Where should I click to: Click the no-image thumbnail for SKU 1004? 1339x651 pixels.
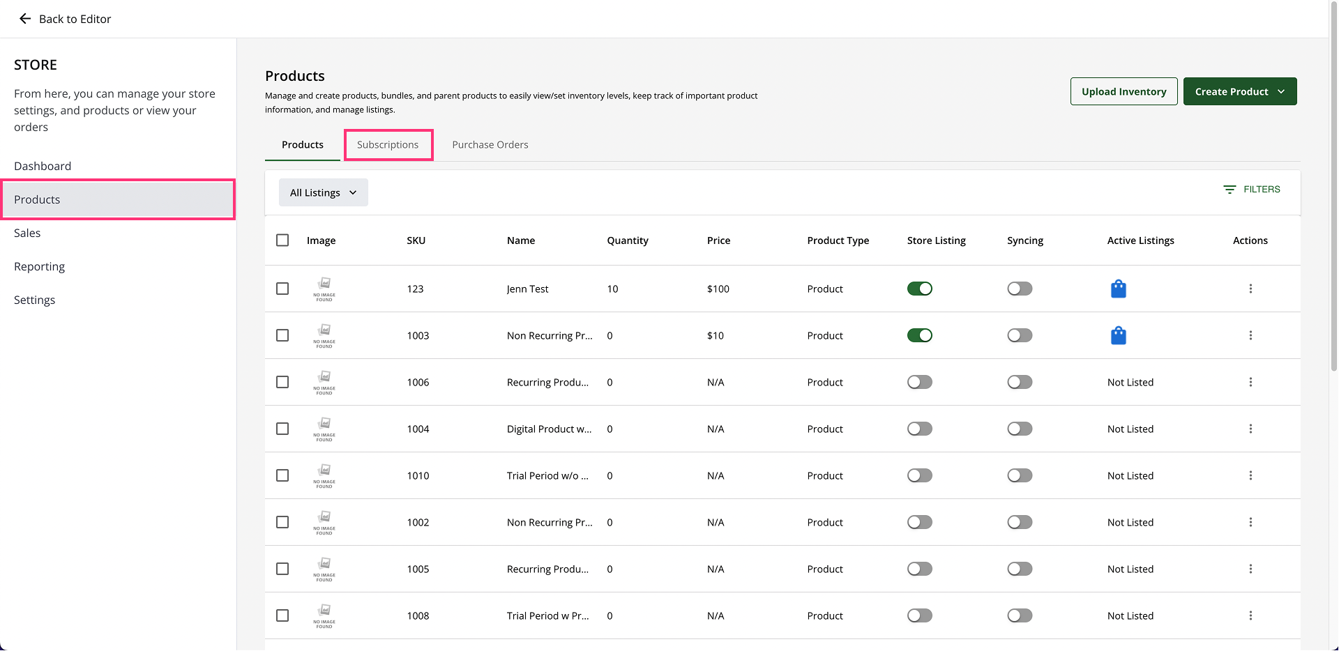tap(324, 429)
